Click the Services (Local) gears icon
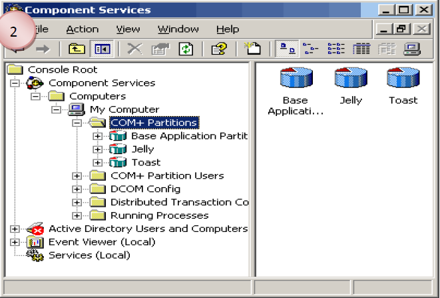The image size is (440, 298). click(x=35, y=255)
